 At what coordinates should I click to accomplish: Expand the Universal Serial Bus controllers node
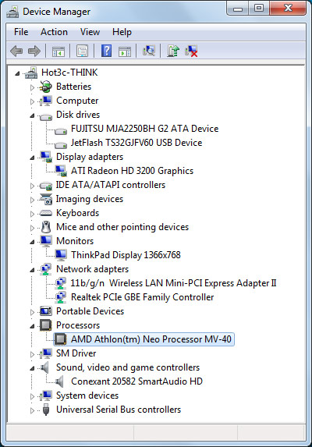[32, 410]
